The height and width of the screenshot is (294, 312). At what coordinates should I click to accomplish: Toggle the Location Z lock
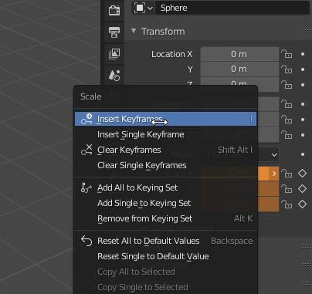click(x=287, y=85)
